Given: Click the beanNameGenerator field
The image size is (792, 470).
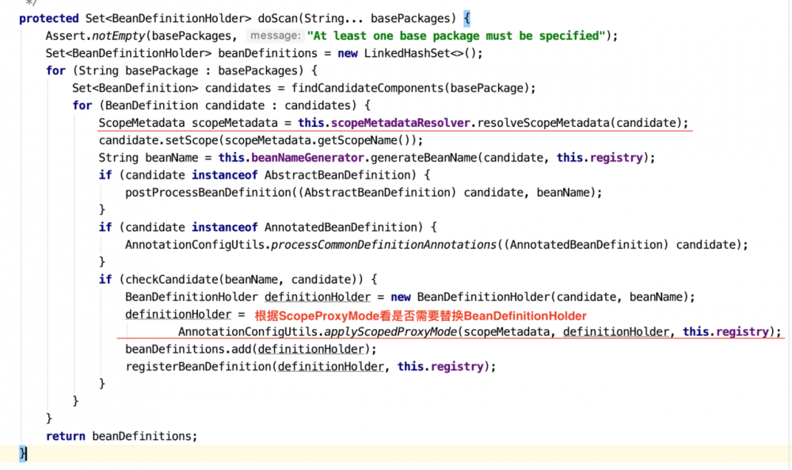Looking at the screenshot, I should click(x=307, y=159).
